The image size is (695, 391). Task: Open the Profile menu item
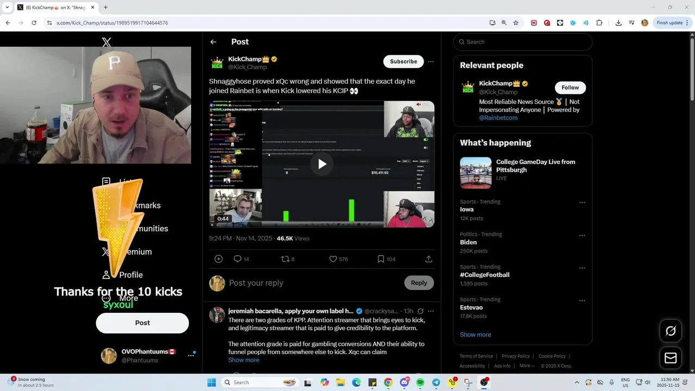[x=122, y=275]
